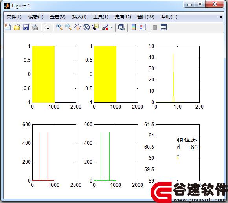Open the 工具(T) menu
228x203 pixels.
[101, 17]
